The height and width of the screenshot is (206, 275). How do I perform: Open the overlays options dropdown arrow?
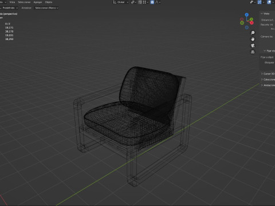(x=273, y=2)
